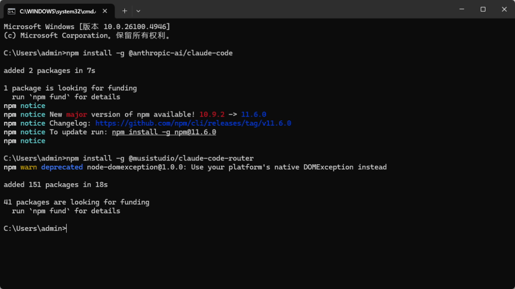515x289 pixels.
Task: Click the red word major
Action: [76, 114]
